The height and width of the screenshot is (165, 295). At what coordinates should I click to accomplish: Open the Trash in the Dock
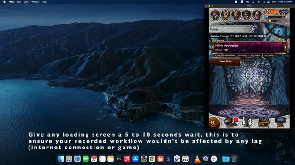pyautogui.click(x=234, y=159)
